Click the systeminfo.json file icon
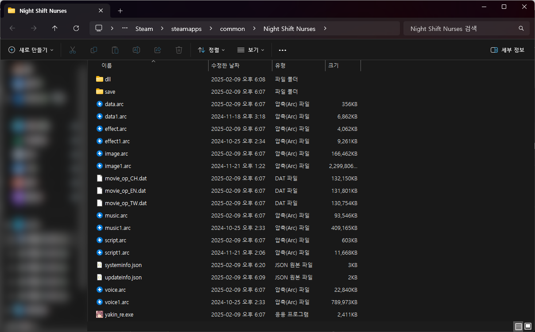 click(x=99, y=265)
